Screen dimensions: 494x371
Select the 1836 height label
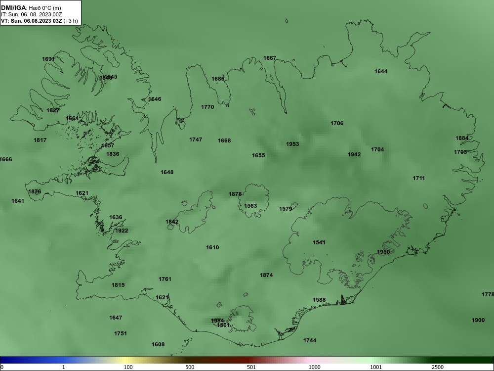(113, 154)
